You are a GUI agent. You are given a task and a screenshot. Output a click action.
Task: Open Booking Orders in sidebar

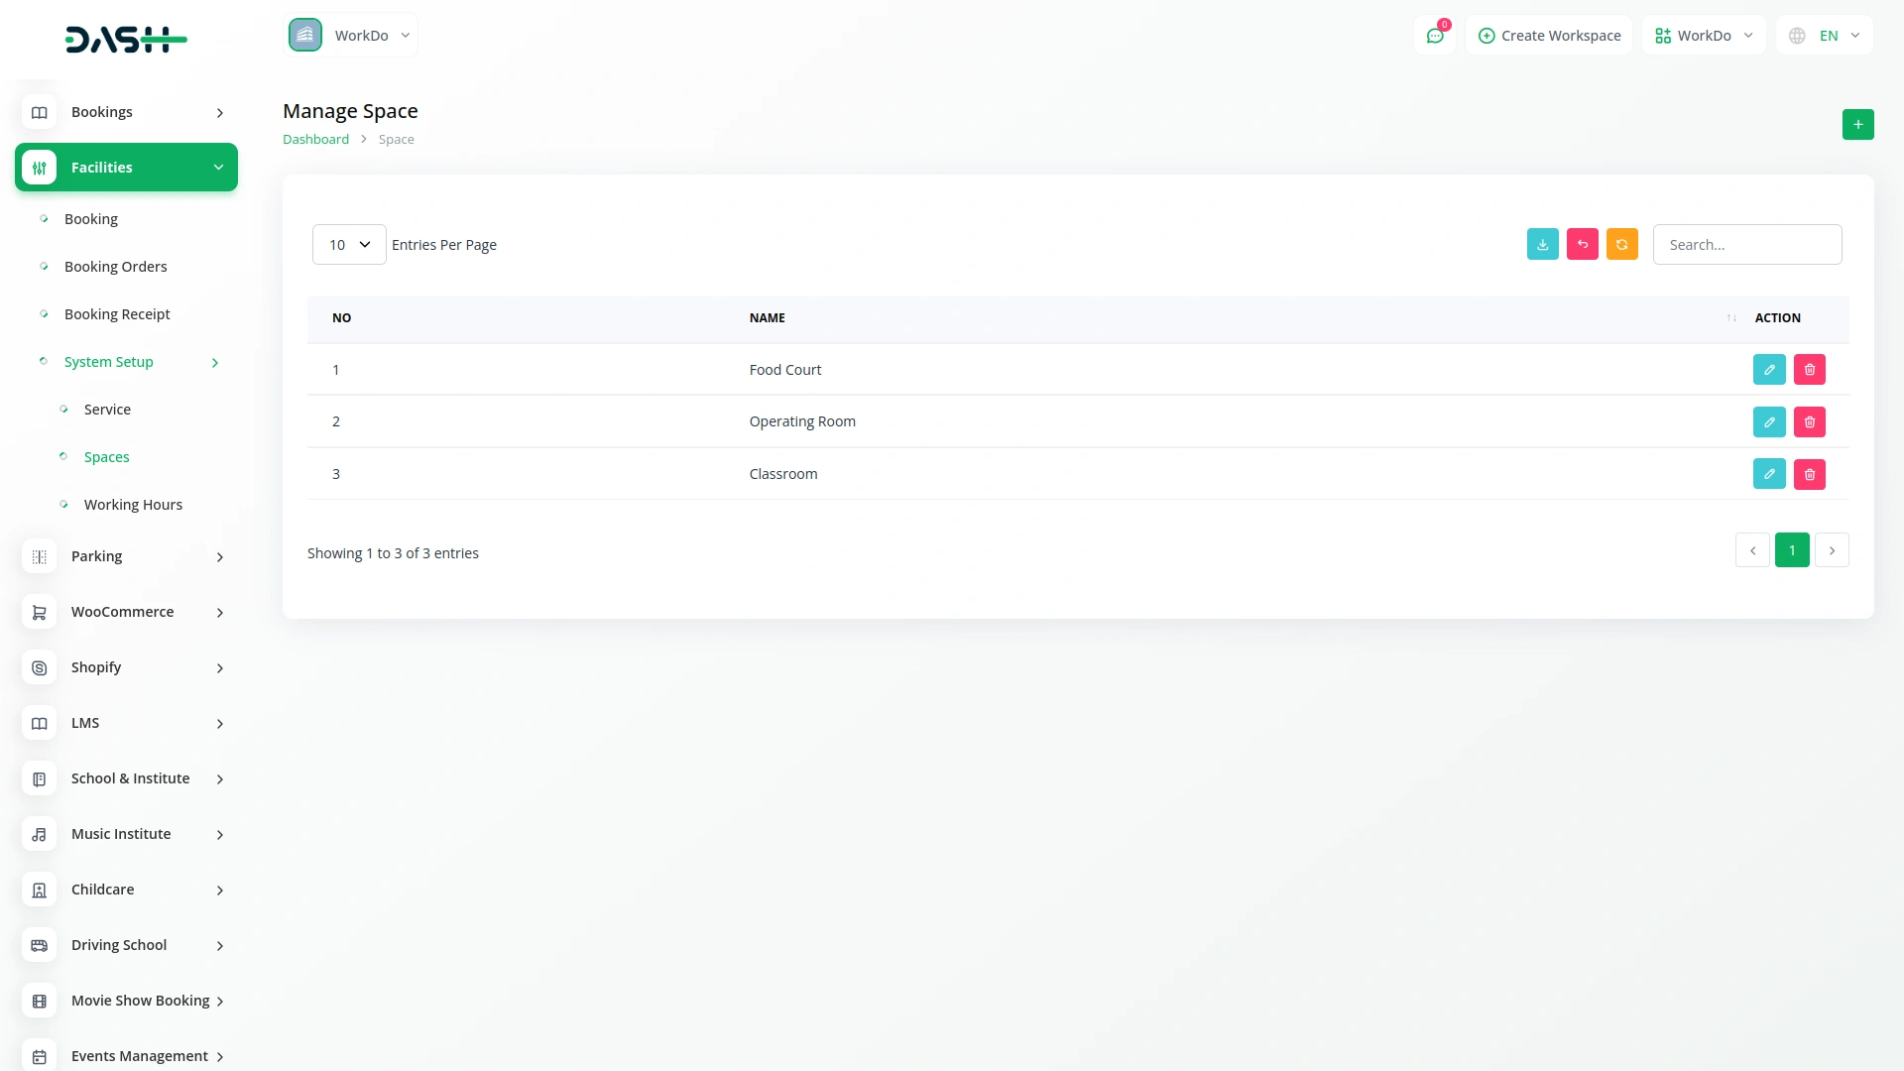(115, 267)
